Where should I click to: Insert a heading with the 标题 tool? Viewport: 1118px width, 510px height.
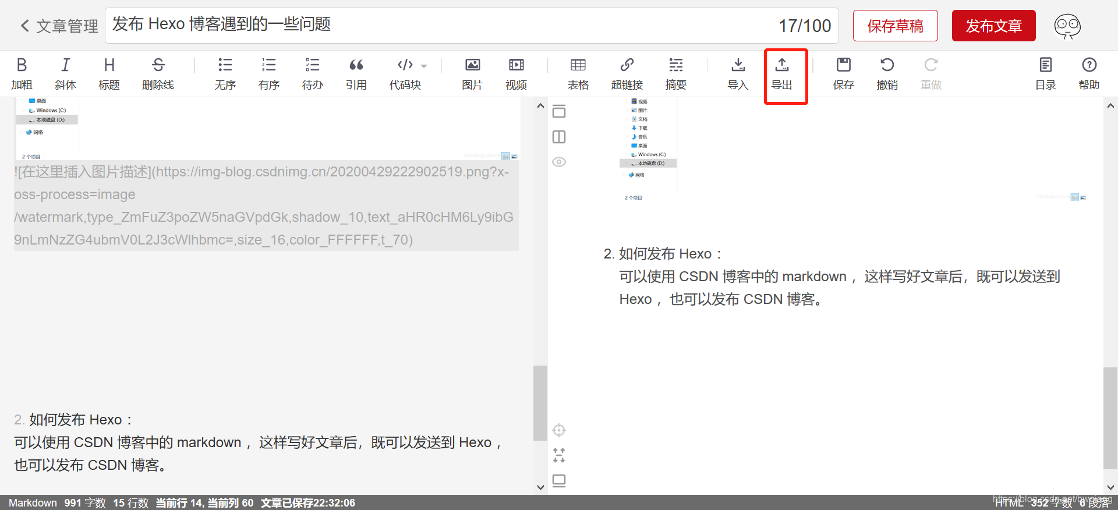[x=109, y=73]
